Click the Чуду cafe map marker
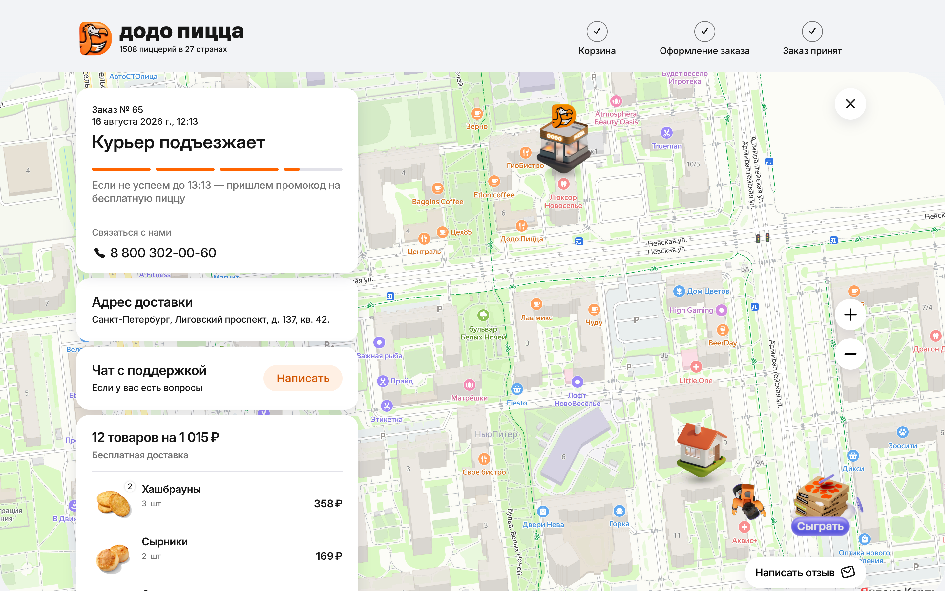Viewport: 945px width, 591px height. point(594,310)
